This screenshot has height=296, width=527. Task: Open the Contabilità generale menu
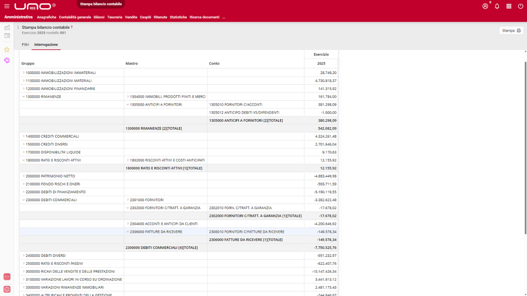75,17
